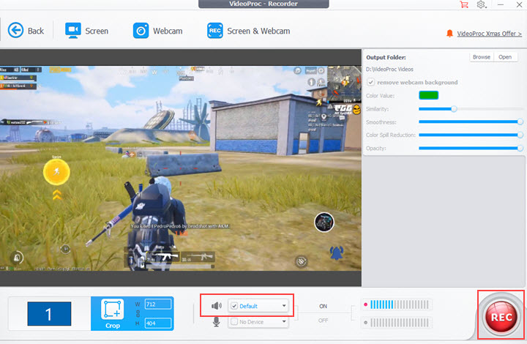This screenshot has height=344, width=527.
Task: Click the Back arrow icon
Action: pyautogui.click(x=16, y=31)
